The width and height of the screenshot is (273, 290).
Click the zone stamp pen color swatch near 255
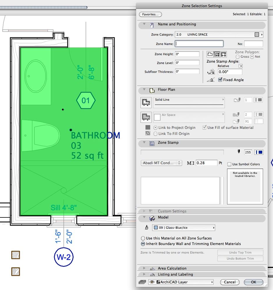coord(259,152)
